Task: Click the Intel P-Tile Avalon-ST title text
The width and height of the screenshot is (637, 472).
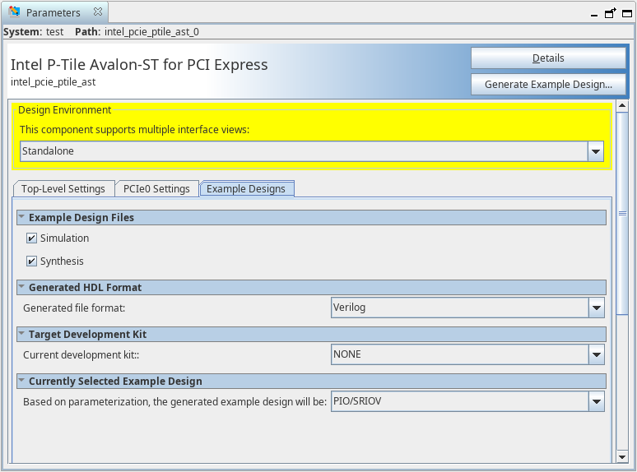Action: pyautogui.click(x=139, y=64)
